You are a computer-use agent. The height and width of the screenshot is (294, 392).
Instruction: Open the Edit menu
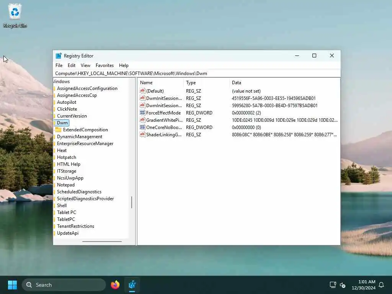72,65
